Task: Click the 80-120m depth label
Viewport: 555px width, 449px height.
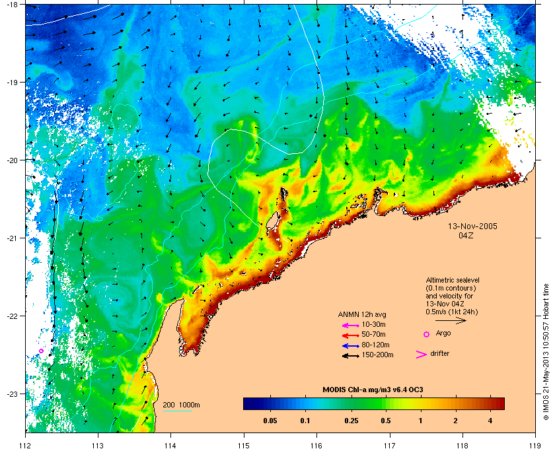Action: click(x=375, y=345)
